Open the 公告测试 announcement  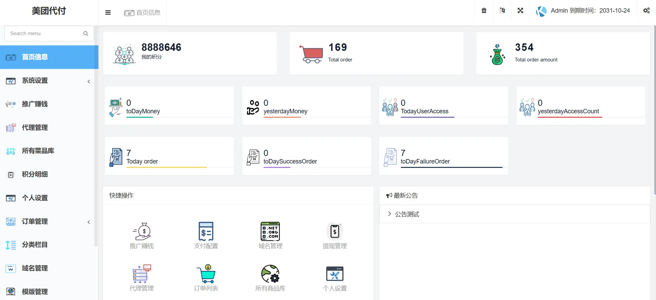515,214
